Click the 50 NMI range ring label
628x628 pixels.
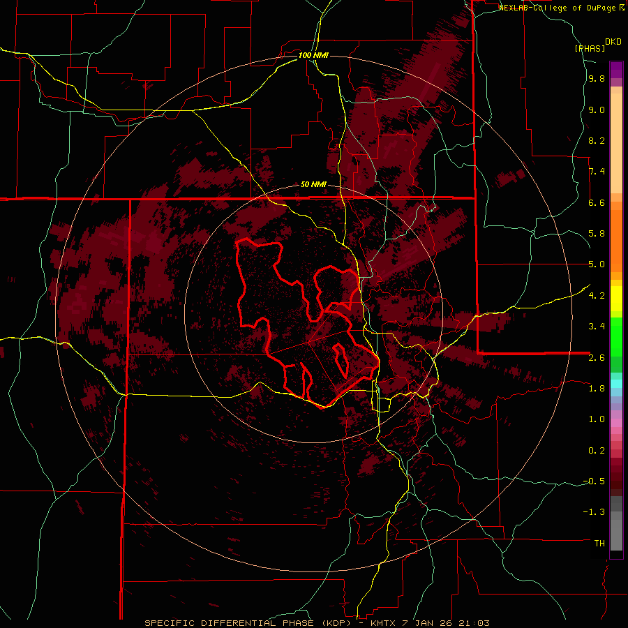[313, 184]
